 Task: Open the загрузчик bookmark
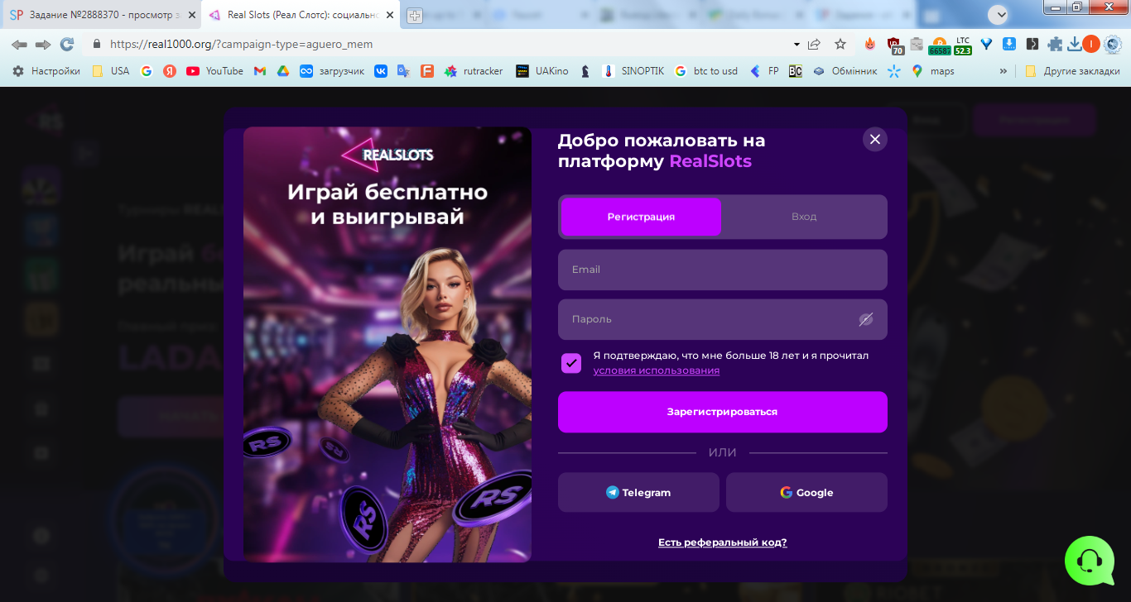(332, 71)
